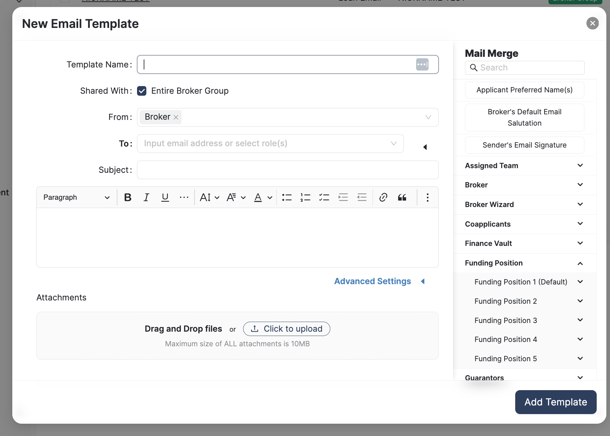Apply italic formatting in the editor
This screenshot has height=436, width=610.
[146, 197]
